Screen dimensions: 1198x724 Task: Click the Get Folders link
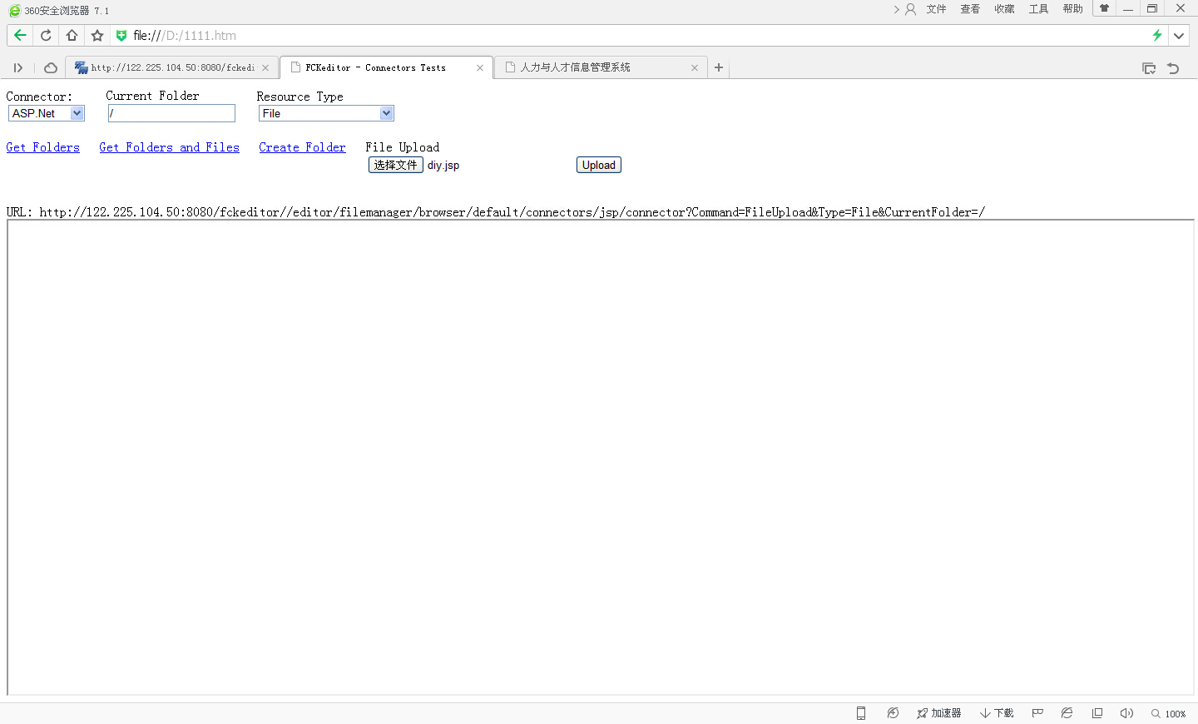point(43,147)
